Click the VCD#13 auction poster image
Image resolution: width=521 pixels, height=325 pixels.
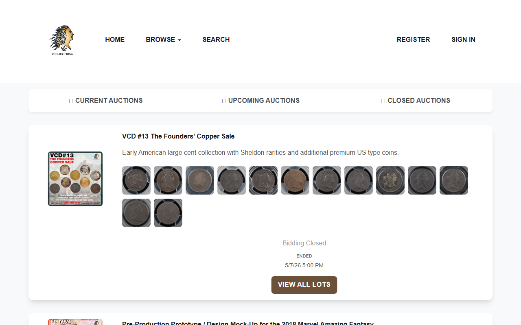pyautogui.click(x=75, y=179)
